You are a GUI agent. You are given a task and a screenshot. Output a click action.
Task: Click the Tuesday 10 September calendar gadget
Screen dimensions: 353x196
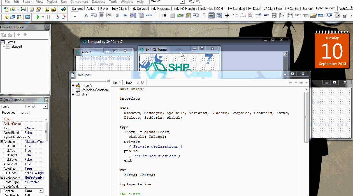point(332,50)
